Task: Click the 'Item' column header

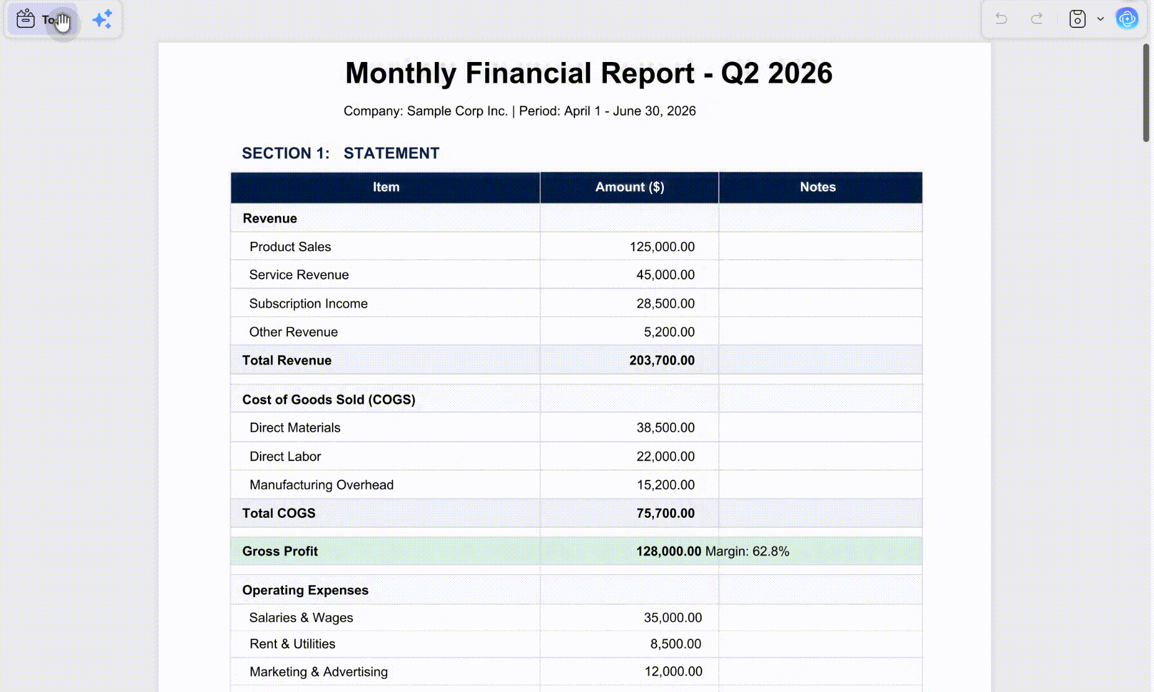Action: (x=386, y=187)
